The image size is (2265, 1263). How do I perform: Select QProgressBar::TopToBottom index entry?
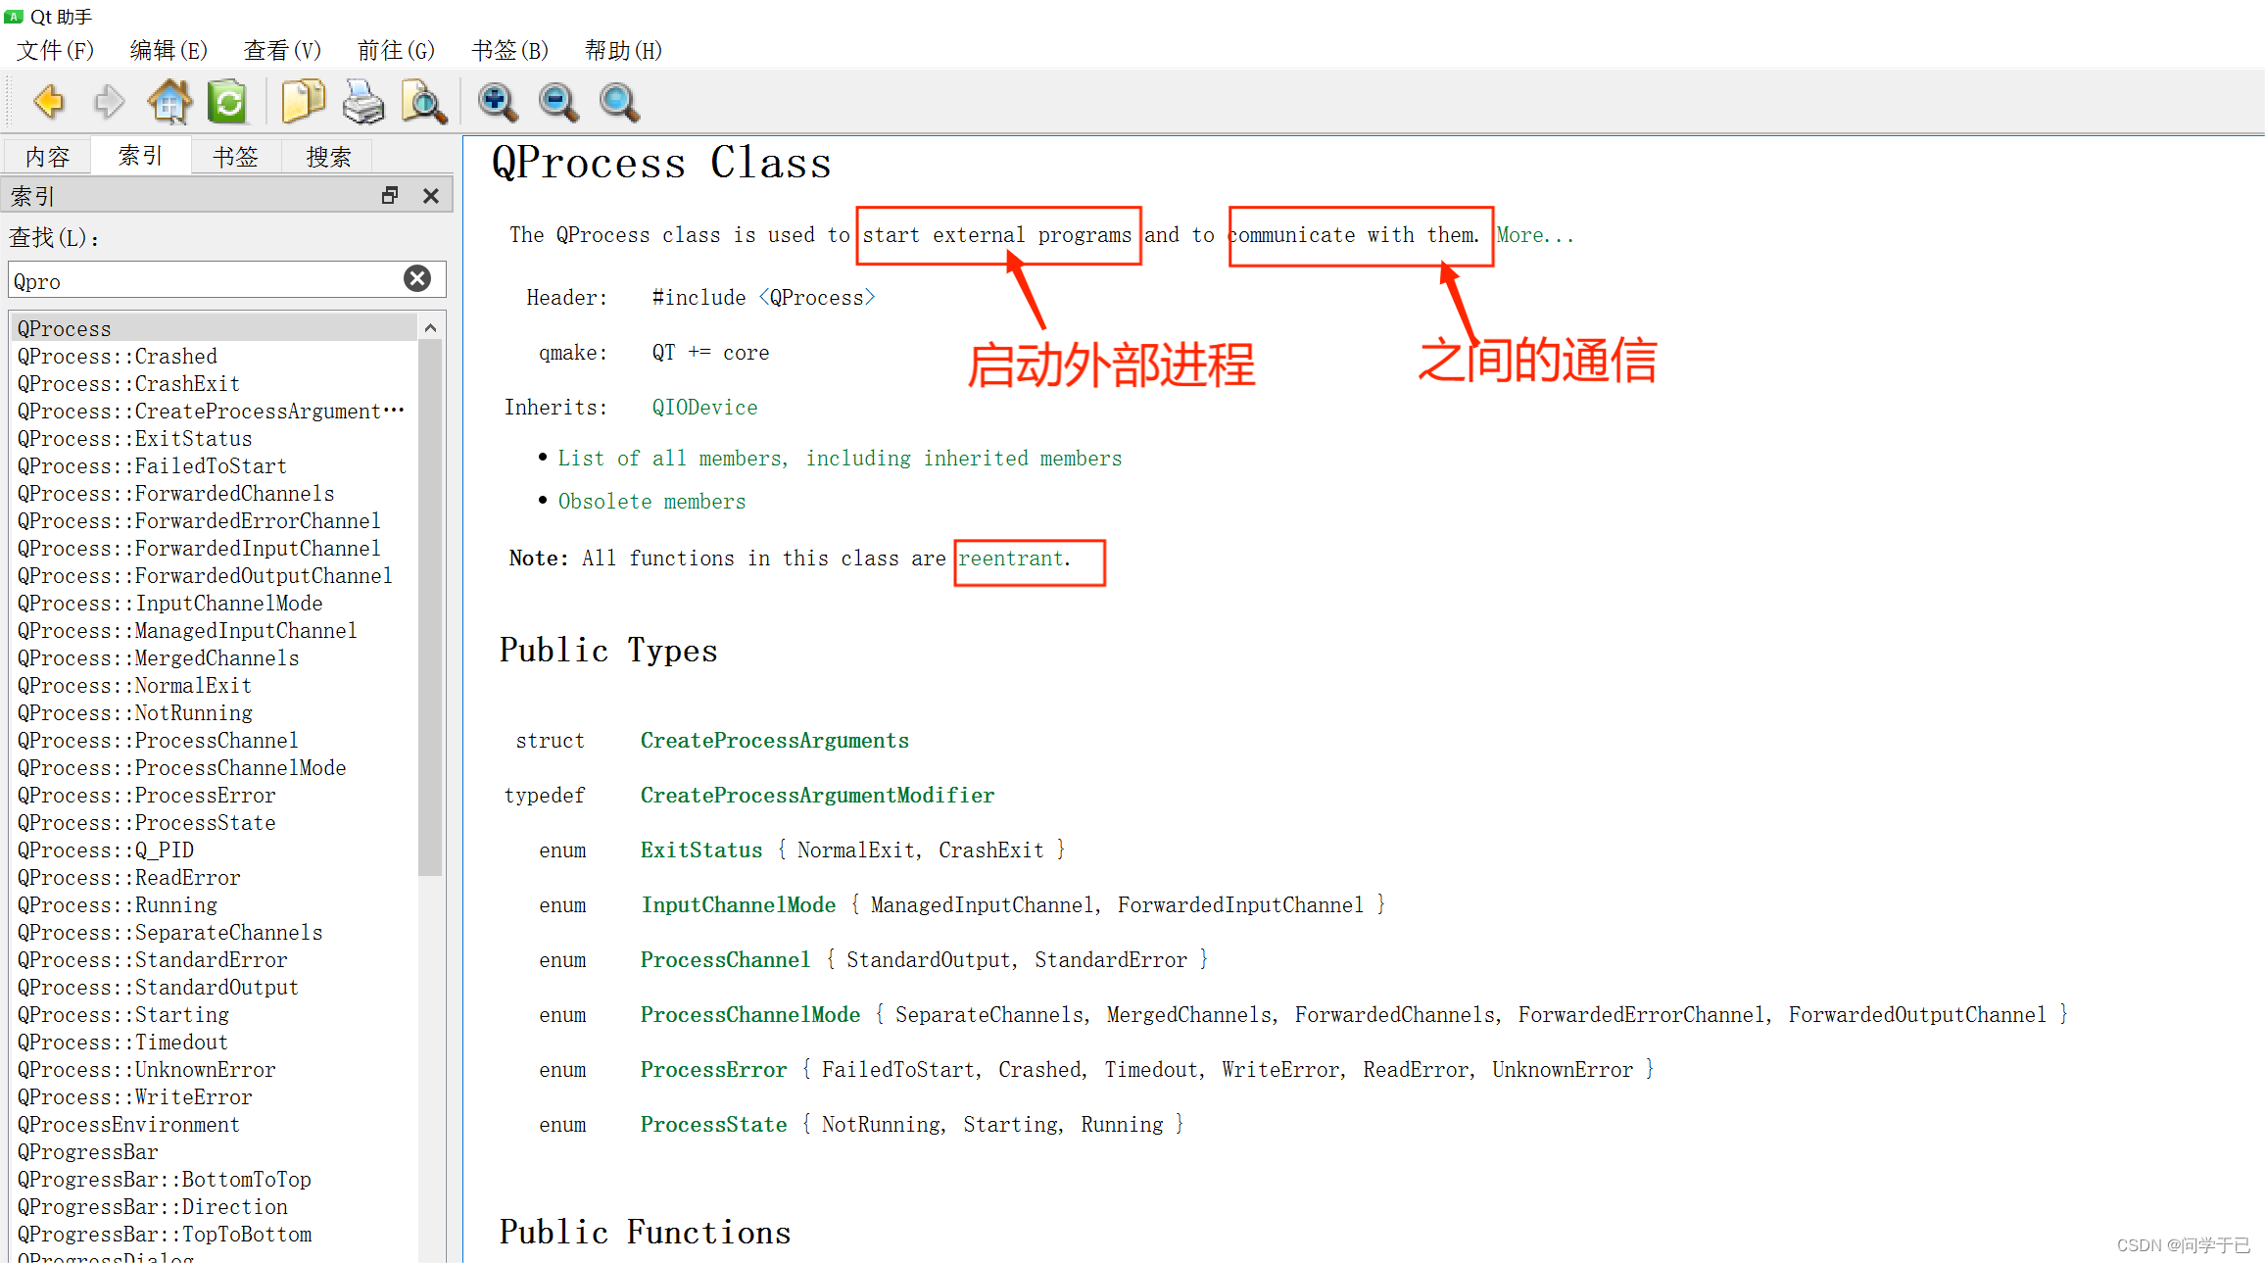215,1235
